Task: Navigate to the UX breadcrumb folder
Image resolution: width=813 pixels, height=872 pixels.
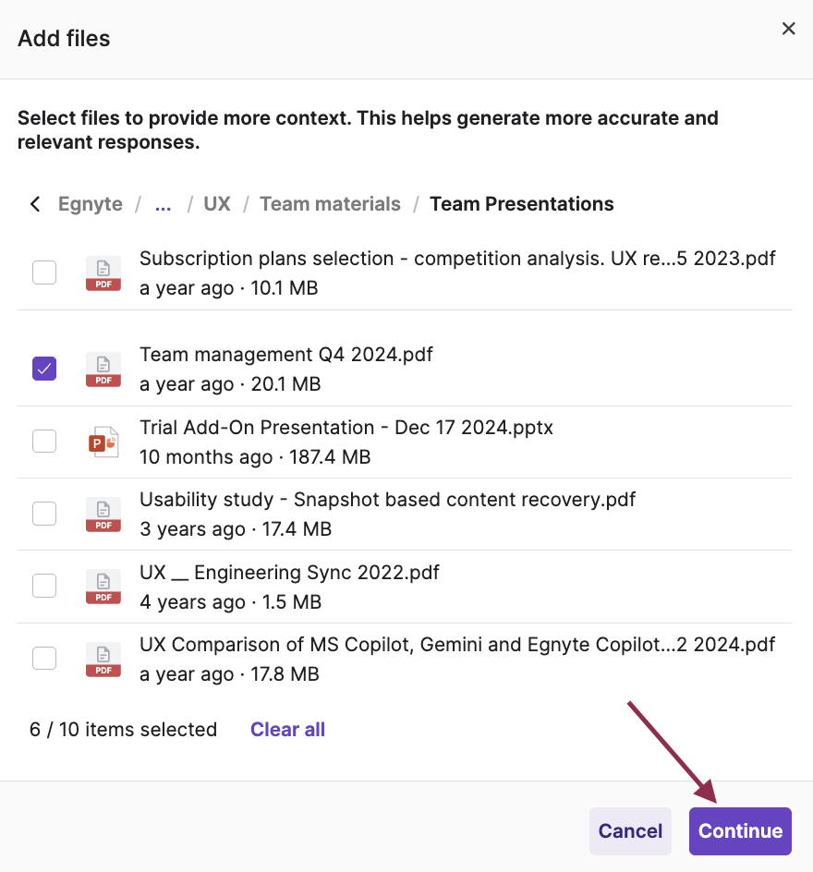Action: (216, 204)
